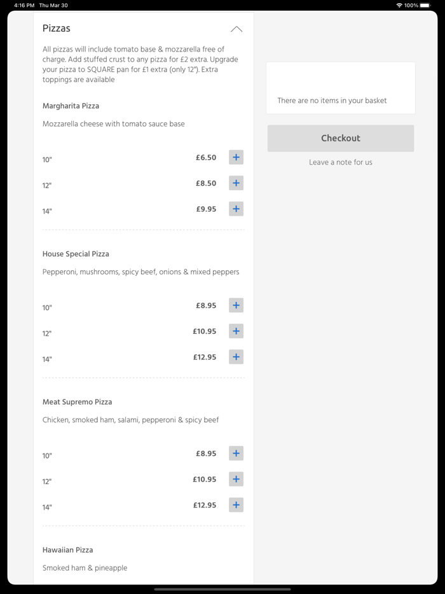Click the empty basket message box
445x594 pixels.
341,88
